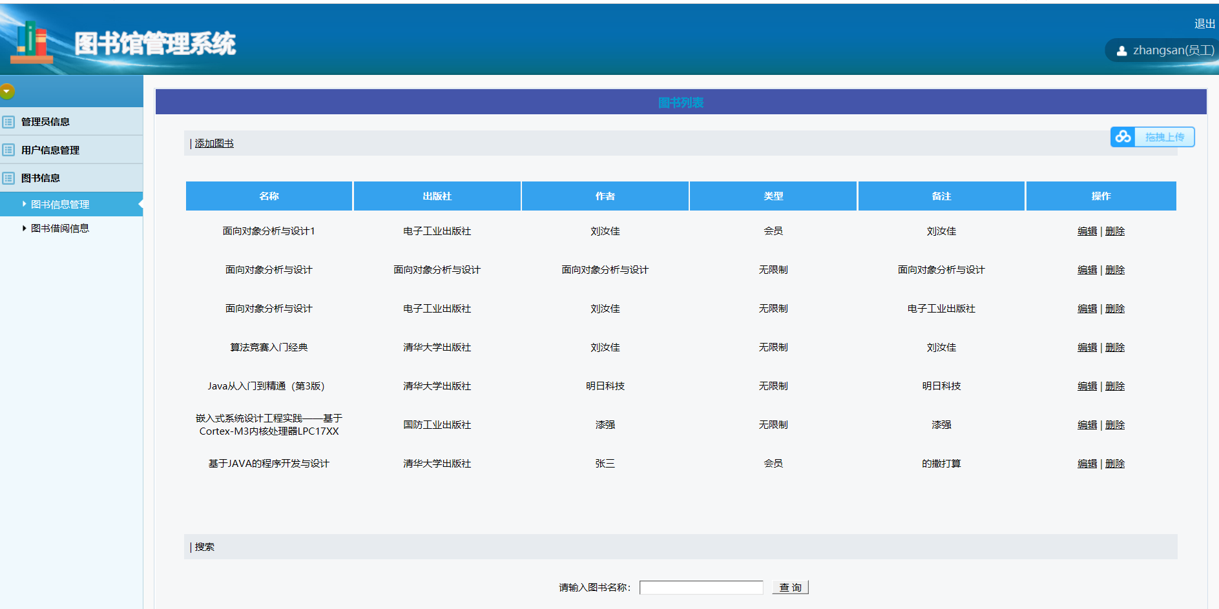This screenshot has height=609, width=1219.
Task: Collapse the 图书信息 sidebar section
Action: tap(41, 178)
